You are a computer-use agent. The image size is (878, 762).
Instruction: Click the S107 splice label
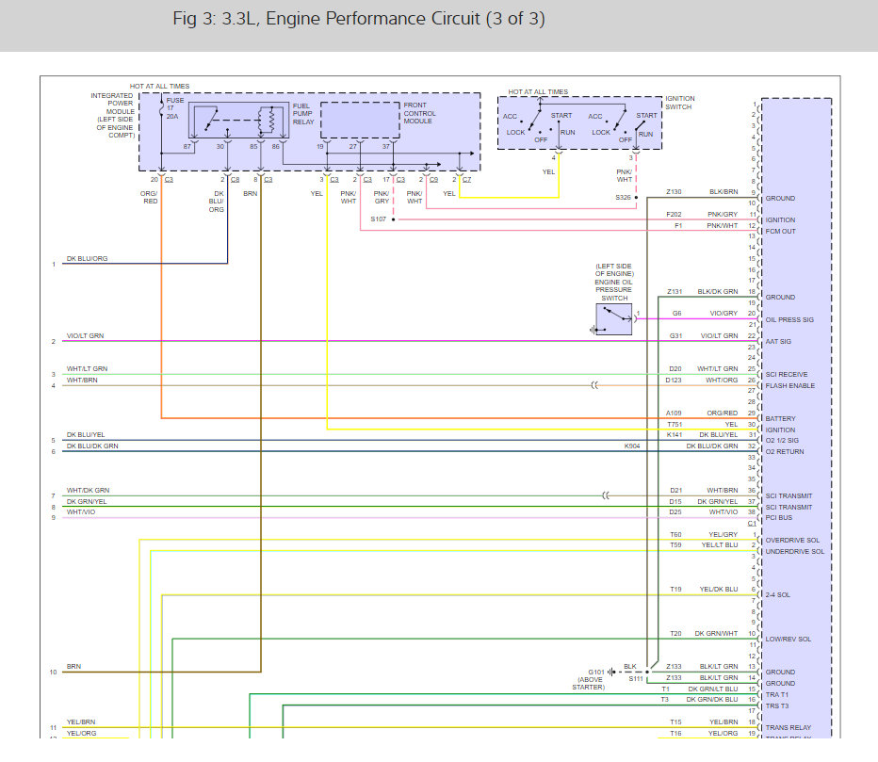click(378, 219)
